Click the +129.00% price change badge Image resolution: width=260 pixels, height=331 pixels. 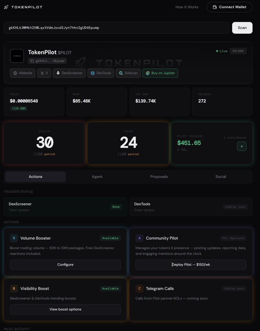coord(19,109)
